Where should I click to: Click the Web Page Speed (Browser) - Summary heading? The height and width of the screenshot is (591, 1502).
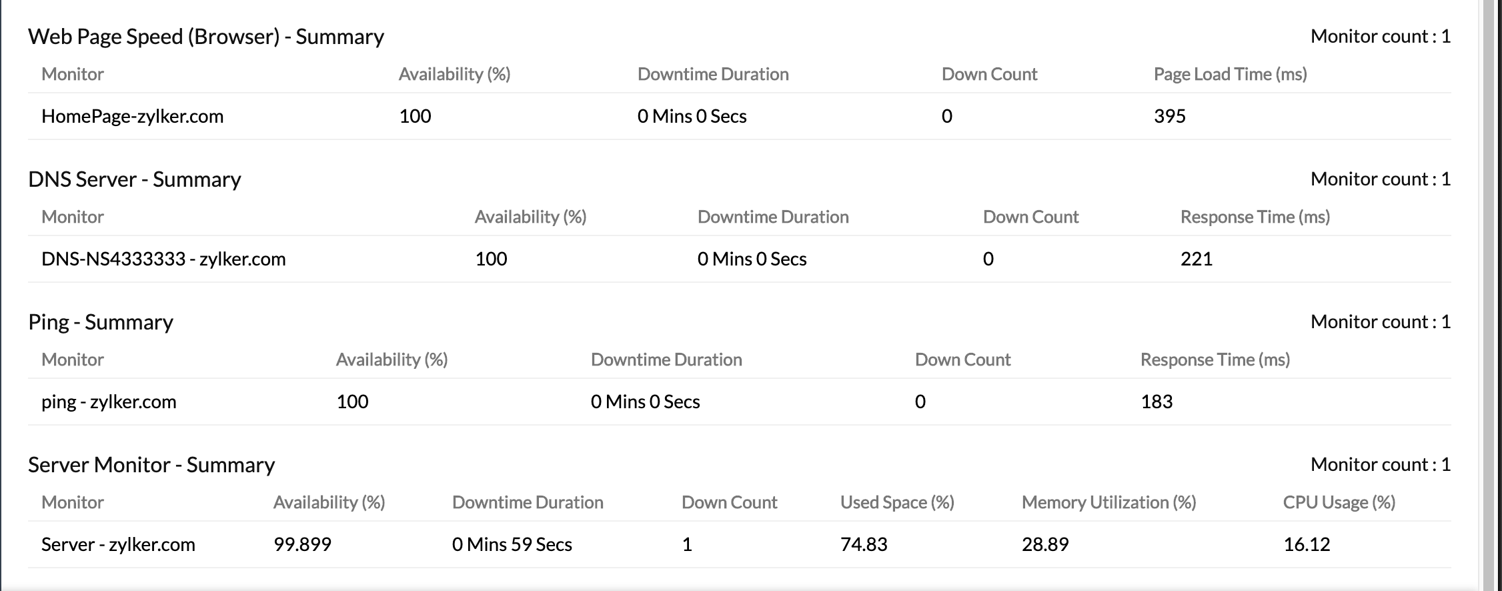pyautogui.click(x=206, y=37)
